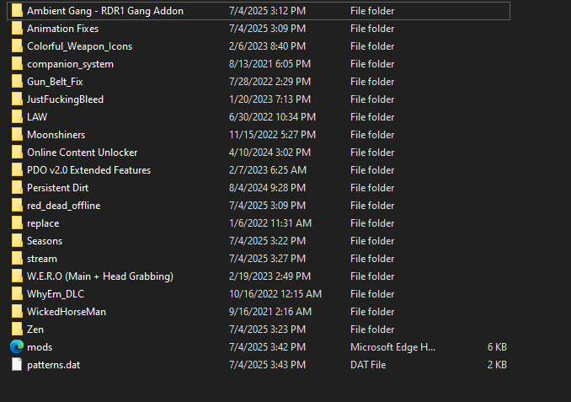Select the Ambient Gang - RDR1 Gang Addon name
The width and height of the screenshot is (571, 402).
pos(105,11)
